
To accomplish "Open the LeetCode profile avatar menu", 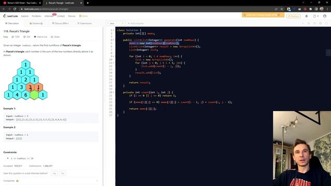I will 325,16.
